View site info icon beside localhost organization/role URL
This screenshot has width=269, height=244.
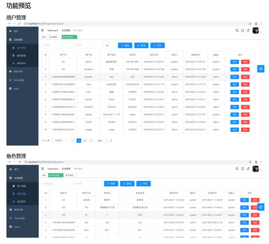pos(26,162)
